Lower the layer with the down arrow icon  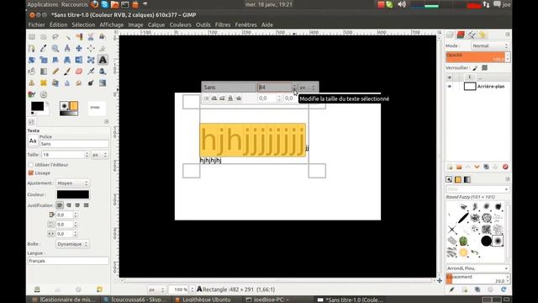tap(477, 167)
